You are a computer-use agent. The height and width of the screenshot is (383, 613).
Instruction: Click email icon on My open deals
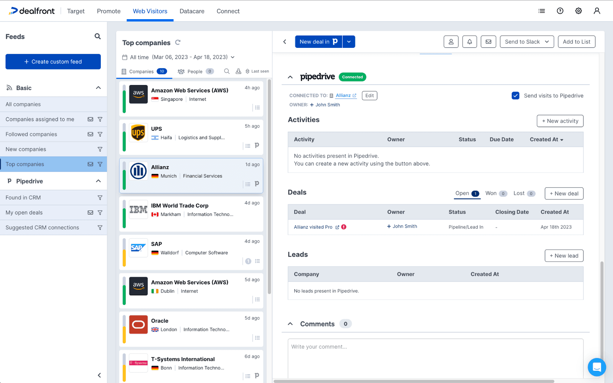click(x=90, y=213)
